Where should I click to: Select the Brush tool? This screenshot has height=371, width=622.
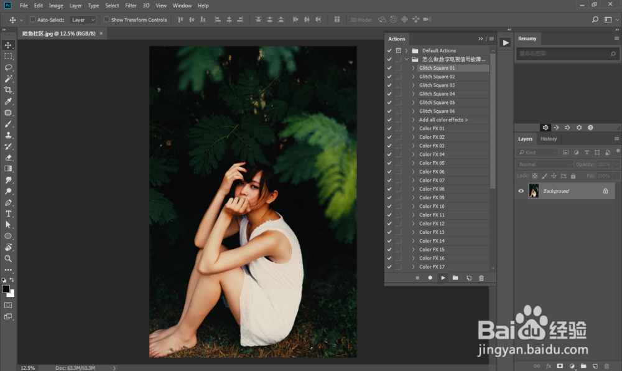[x=8, y=124]
